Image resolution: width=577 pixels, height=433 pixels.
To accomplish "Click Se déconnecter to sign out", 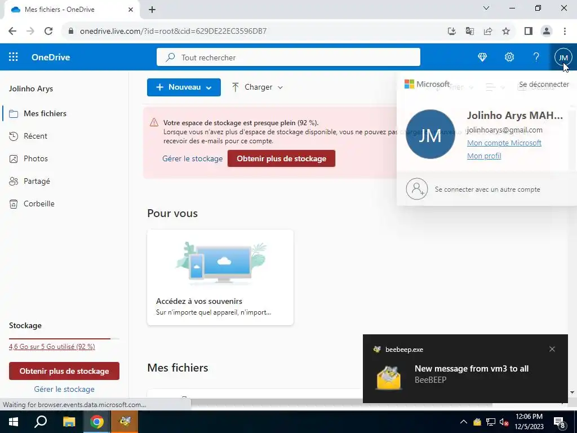I will [x=544, y=85].
